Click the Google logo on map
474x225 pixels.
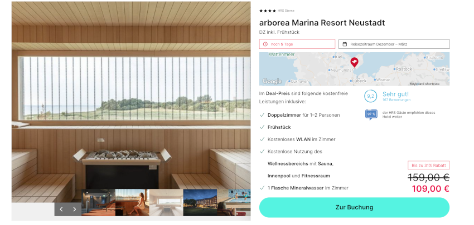tap(272, 81)
